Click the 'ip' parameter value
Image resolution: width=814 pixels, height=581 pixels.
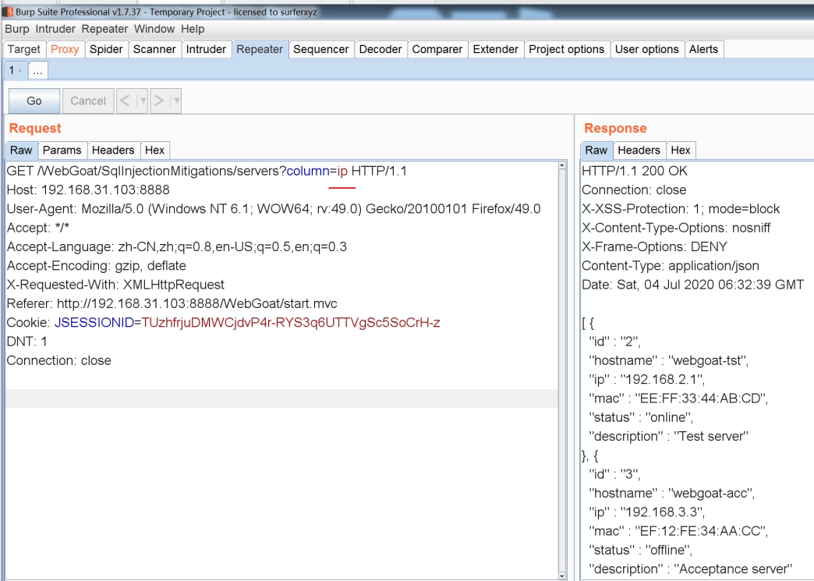pyautogui.click(x=342, y=171)
